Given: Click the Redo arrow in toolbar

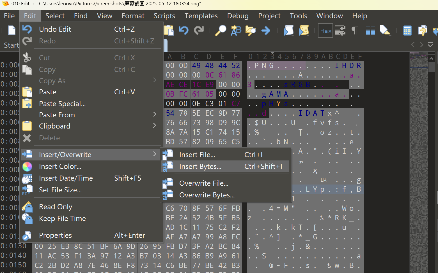Looking at the screenshot, I should point(199,30).
